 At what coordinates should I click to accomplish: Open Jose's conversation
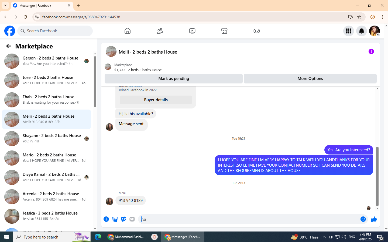[46, 80]
